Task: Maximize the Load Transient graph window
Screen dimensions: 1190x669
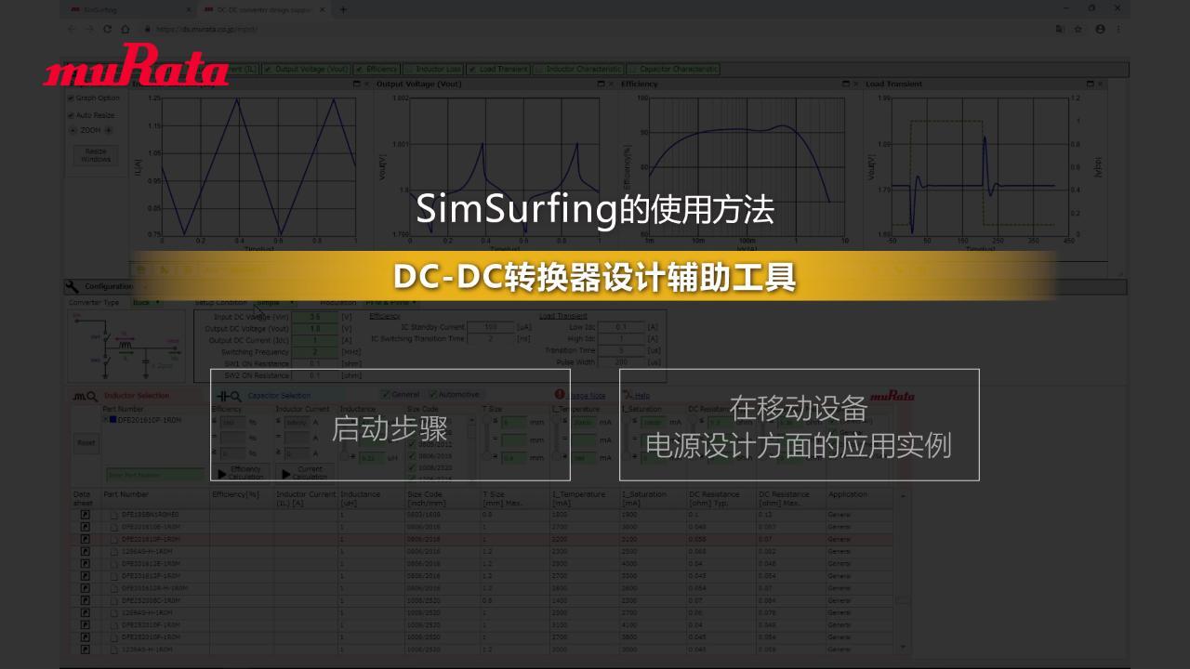Action: click(x=1090, y=84)
